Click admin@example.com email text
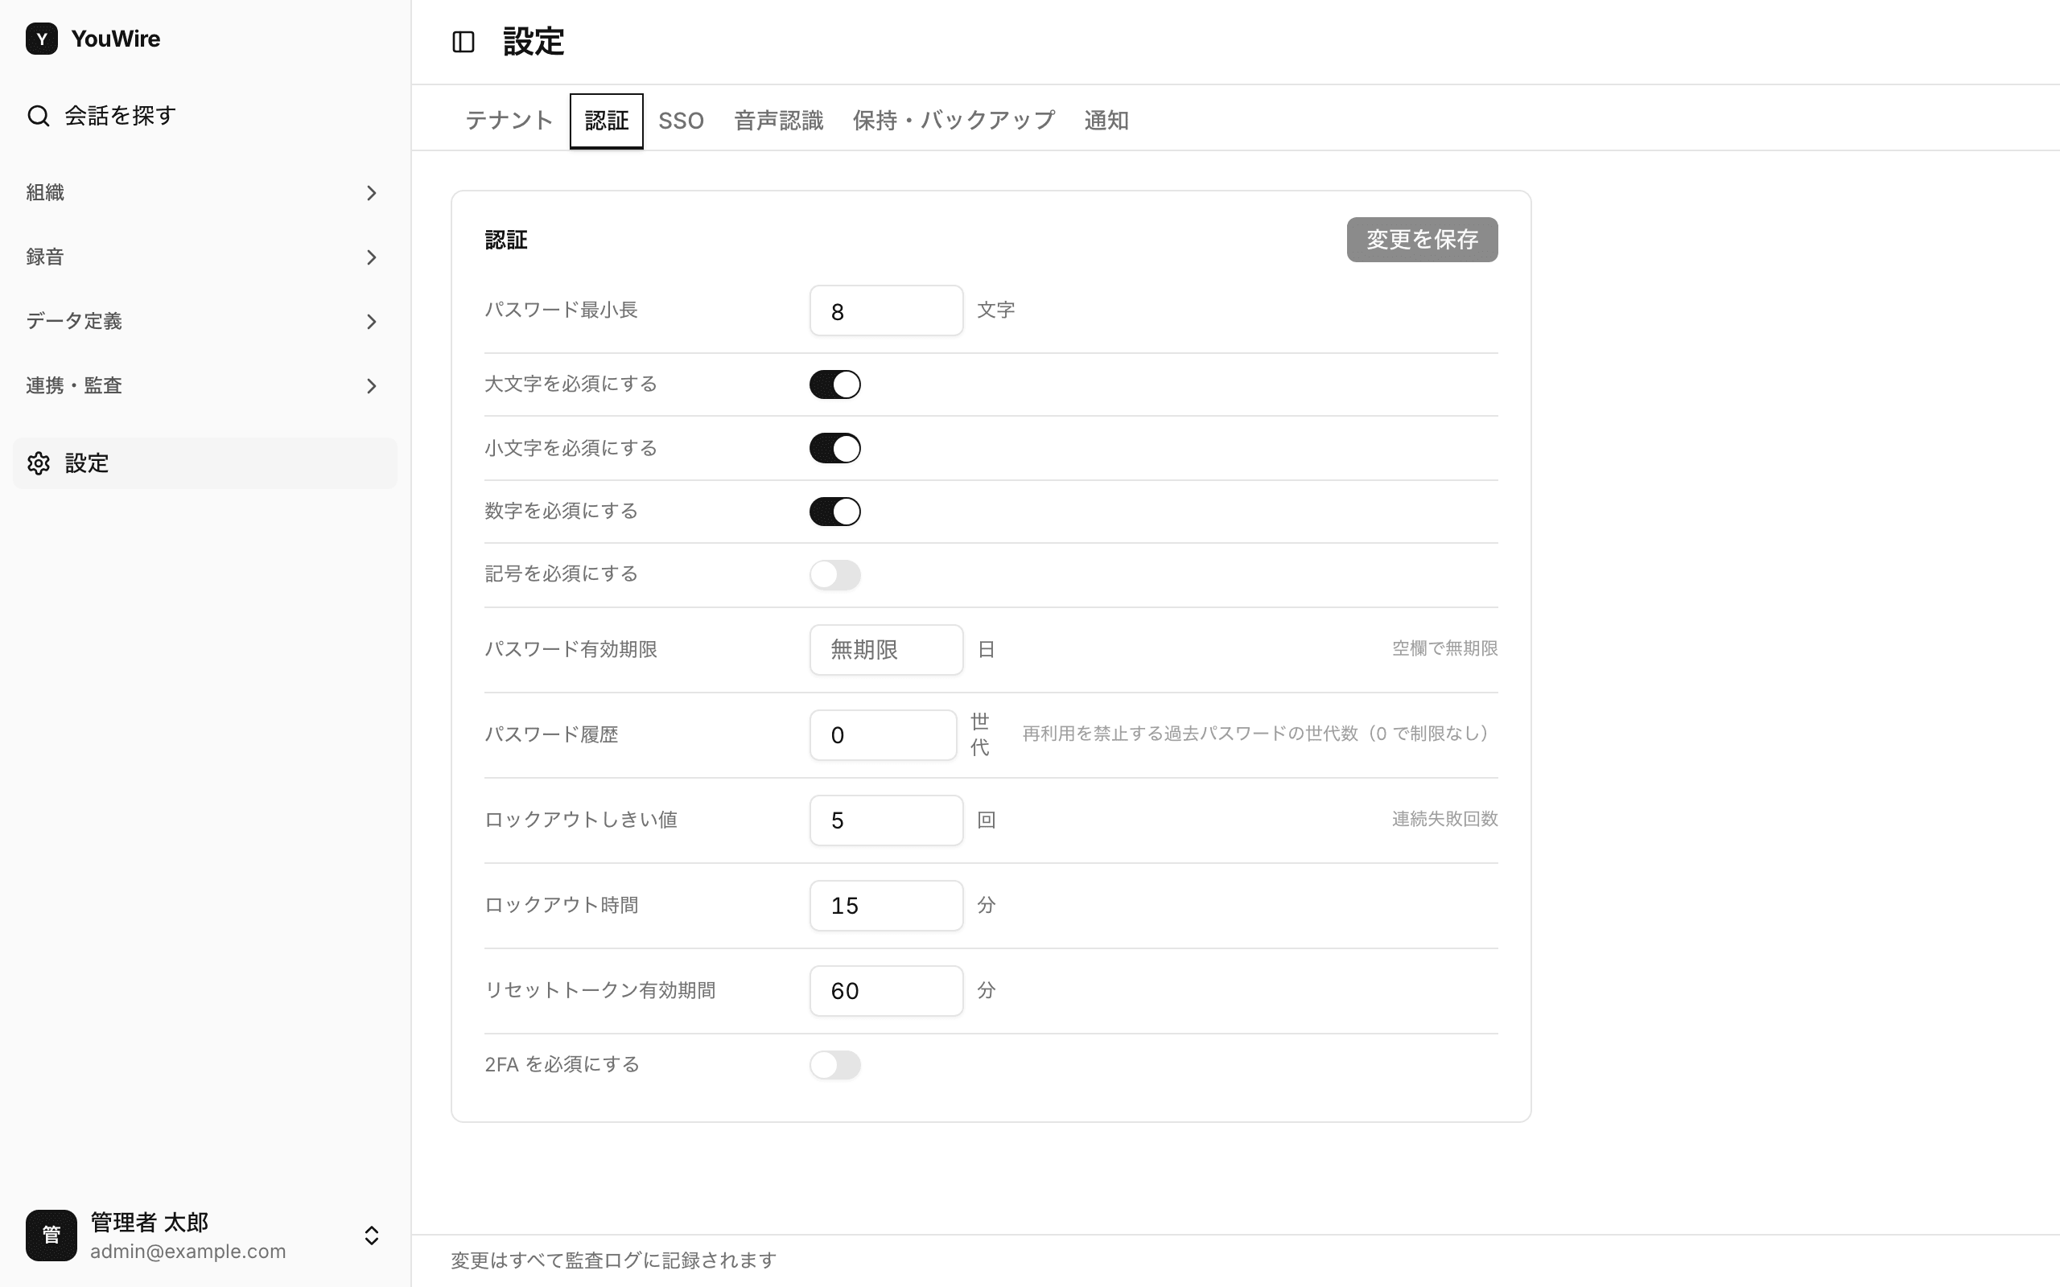Image resolution: width=2060 pixels, height=1287 pixels. click(188, 1252)
